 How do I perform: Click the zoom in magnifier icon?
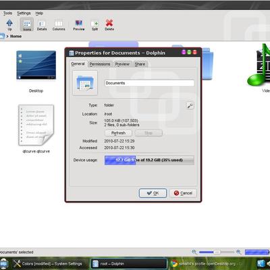[239, 252]
